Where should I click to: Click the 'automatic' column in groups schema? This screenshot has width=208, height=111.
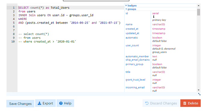point(132,38)
